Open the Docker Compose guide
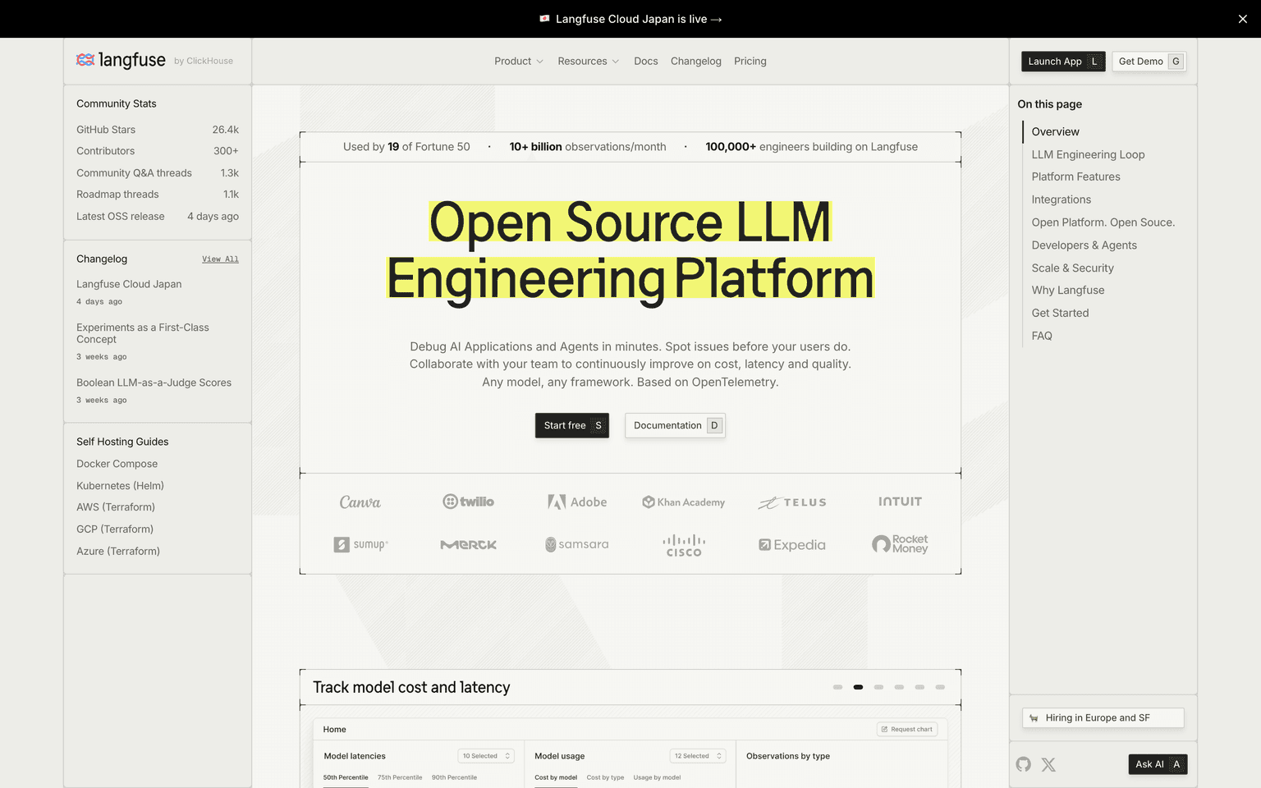Screen dimensions: 1261x788 (117, 464)
